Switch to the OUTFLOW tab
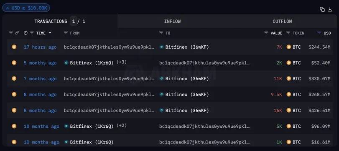339x151 pixels. (x=282, y=21)
